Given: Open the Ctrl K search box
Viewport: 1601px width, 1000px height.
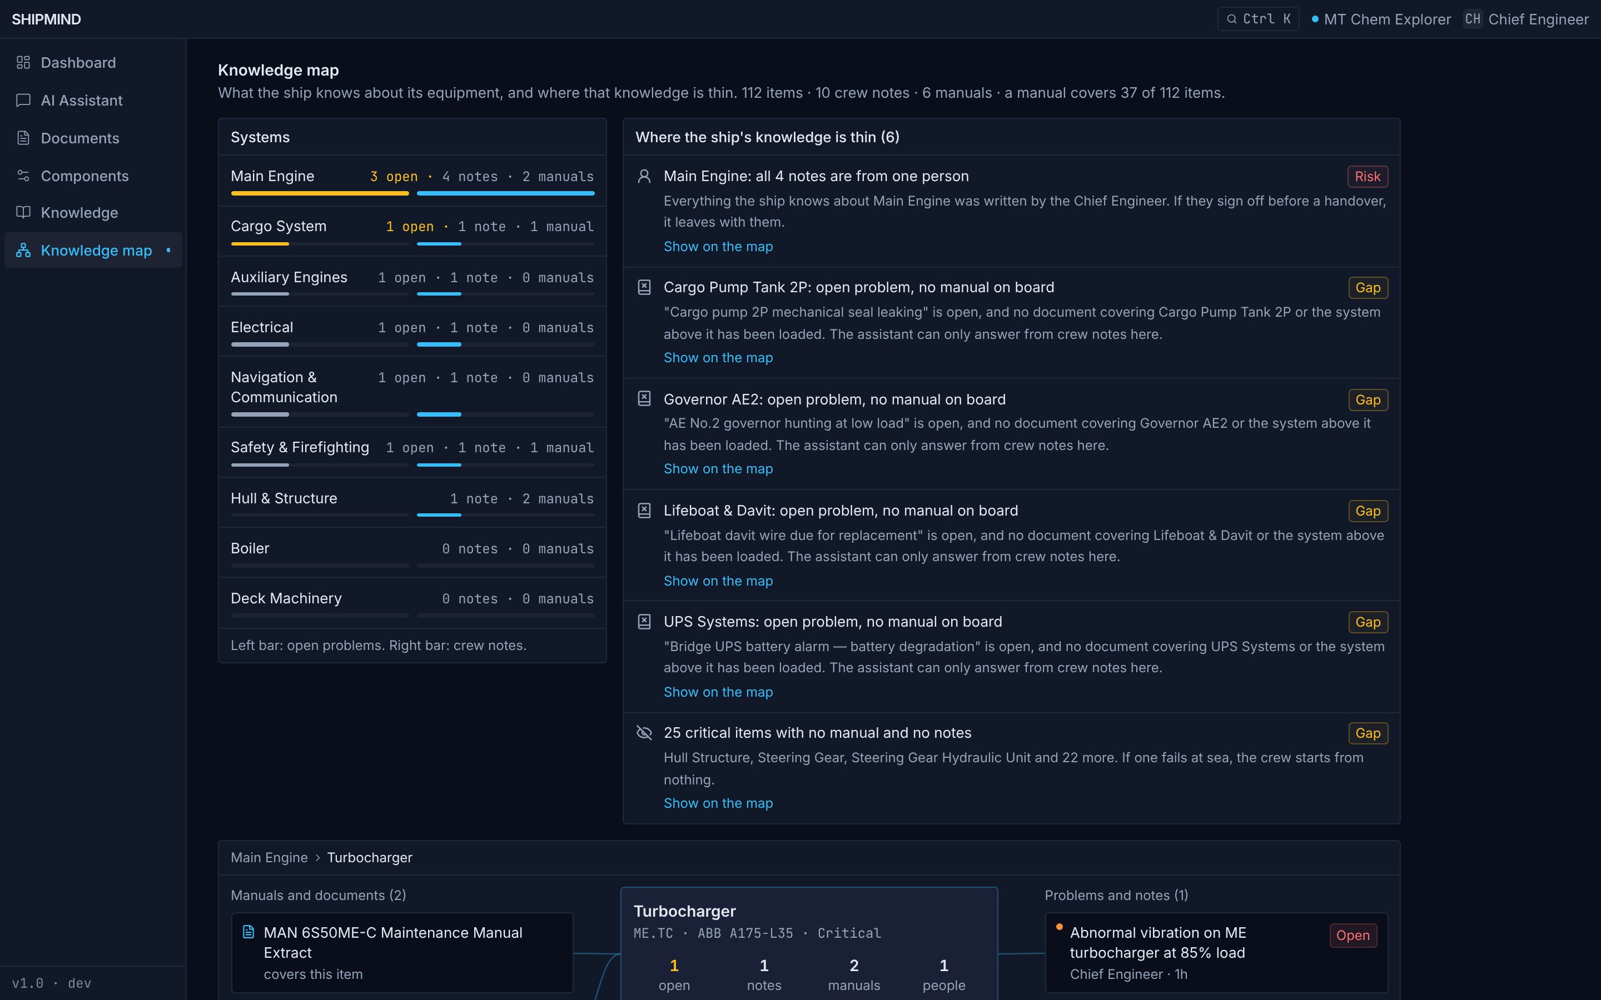Looking at the screenshot, I should (1259, 19).
